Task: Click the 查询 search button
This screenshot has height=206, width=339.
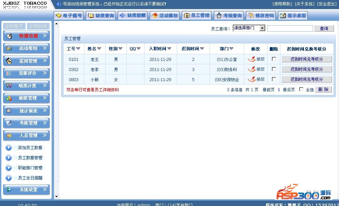Action: coord(324,29)
